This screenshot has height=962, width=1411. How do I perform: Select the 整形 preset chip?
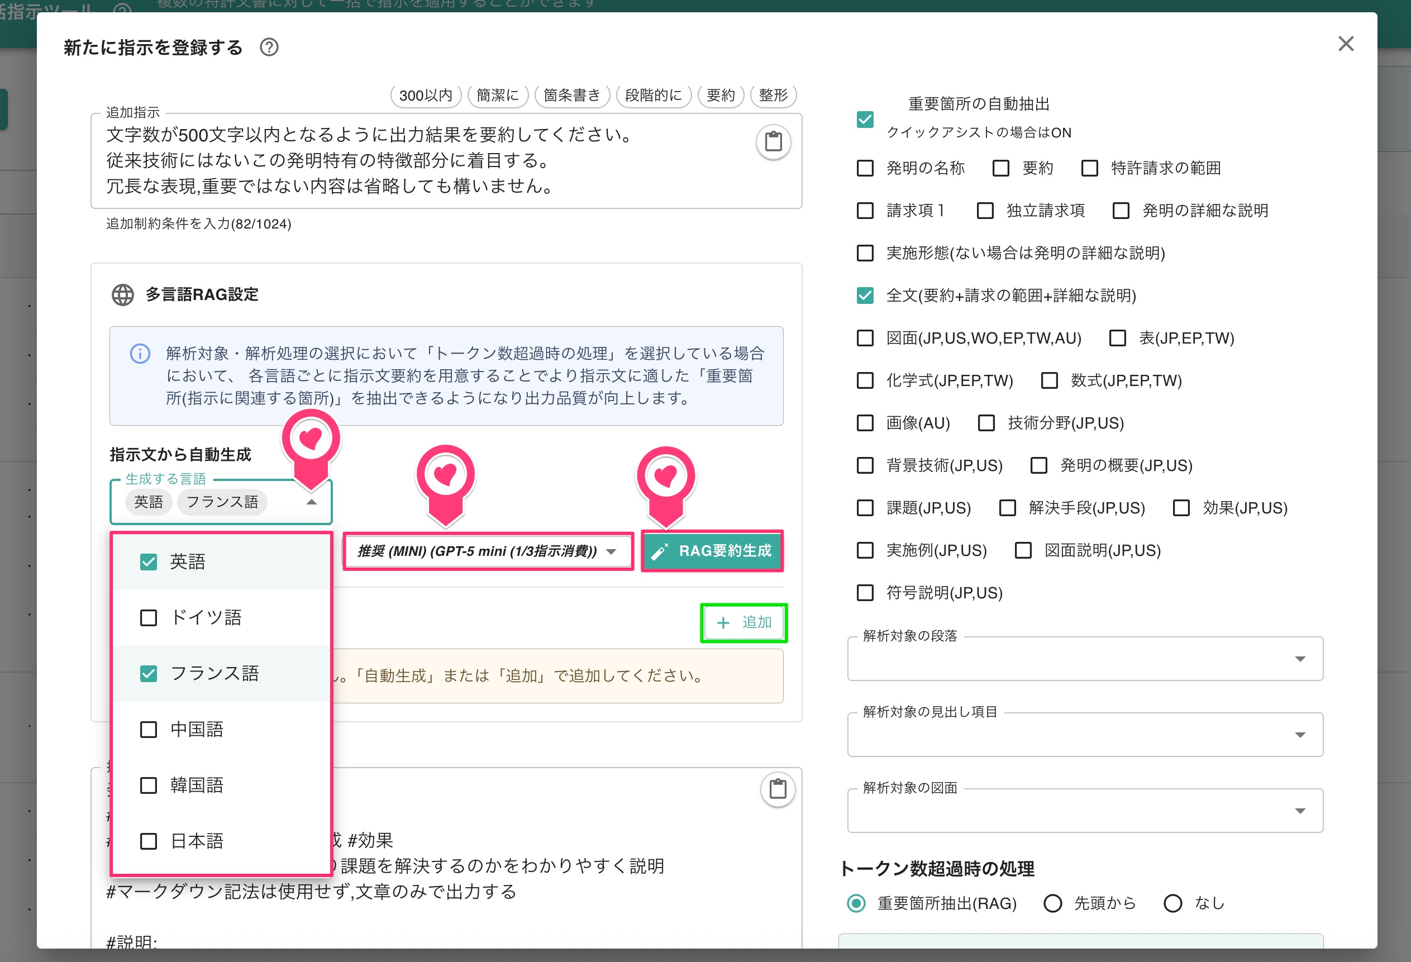(x=773, y=96)
